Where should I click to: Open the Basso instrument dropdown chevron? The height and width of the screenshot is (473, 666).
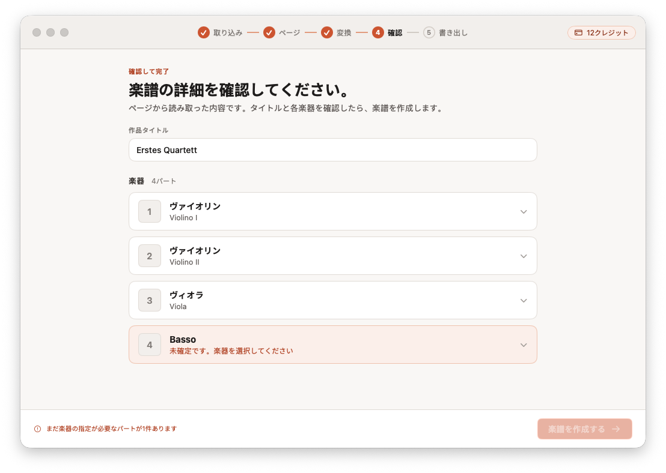pos(524,345)
